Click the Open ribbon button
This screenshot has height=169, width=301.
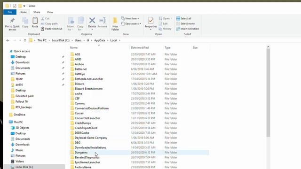[x=165, y=18]
